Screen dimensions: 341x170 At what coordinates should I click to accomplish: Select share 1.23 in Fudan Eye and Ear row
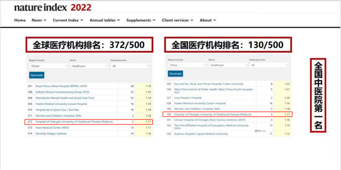click(287, 84)
